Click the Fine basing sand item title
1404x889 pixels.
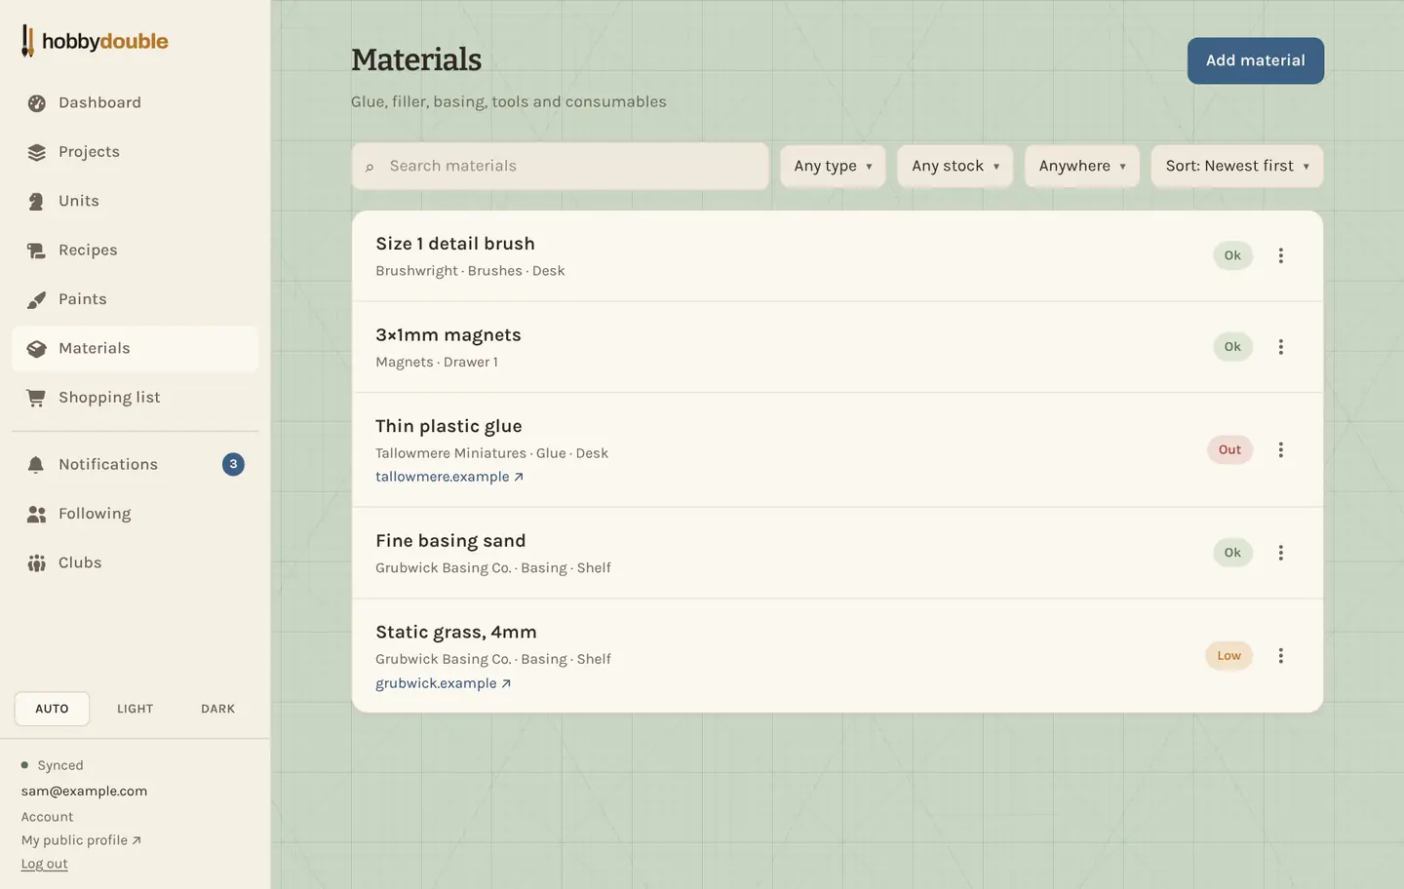pos(450,541)
